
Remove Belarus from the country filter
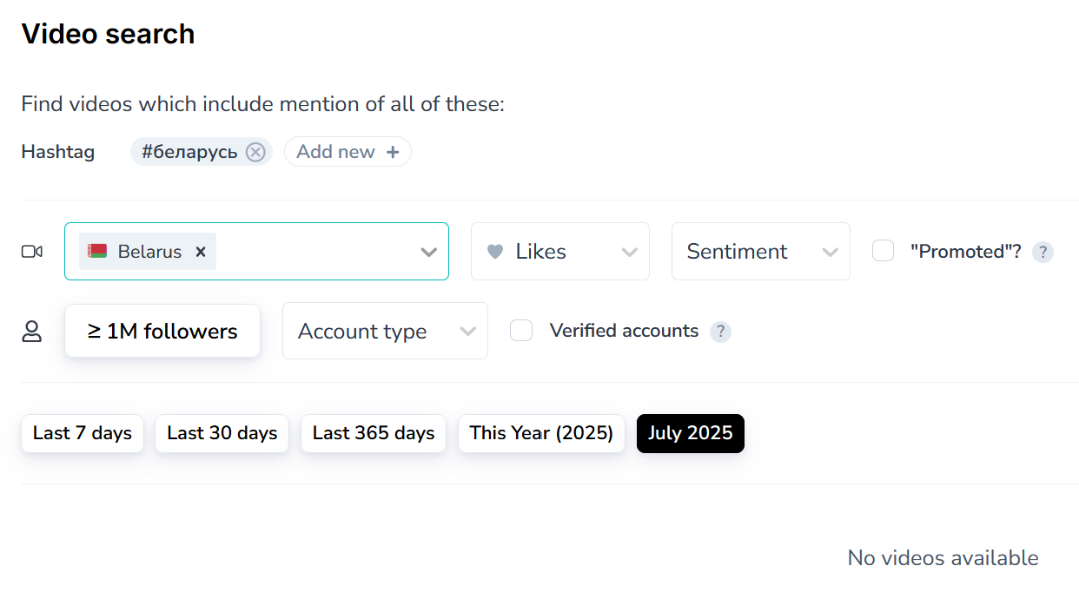tap(201, 252)
